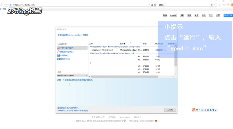Click the 设置 settings link
Screen dimensions: 233x129
click(x=218, y=15)
